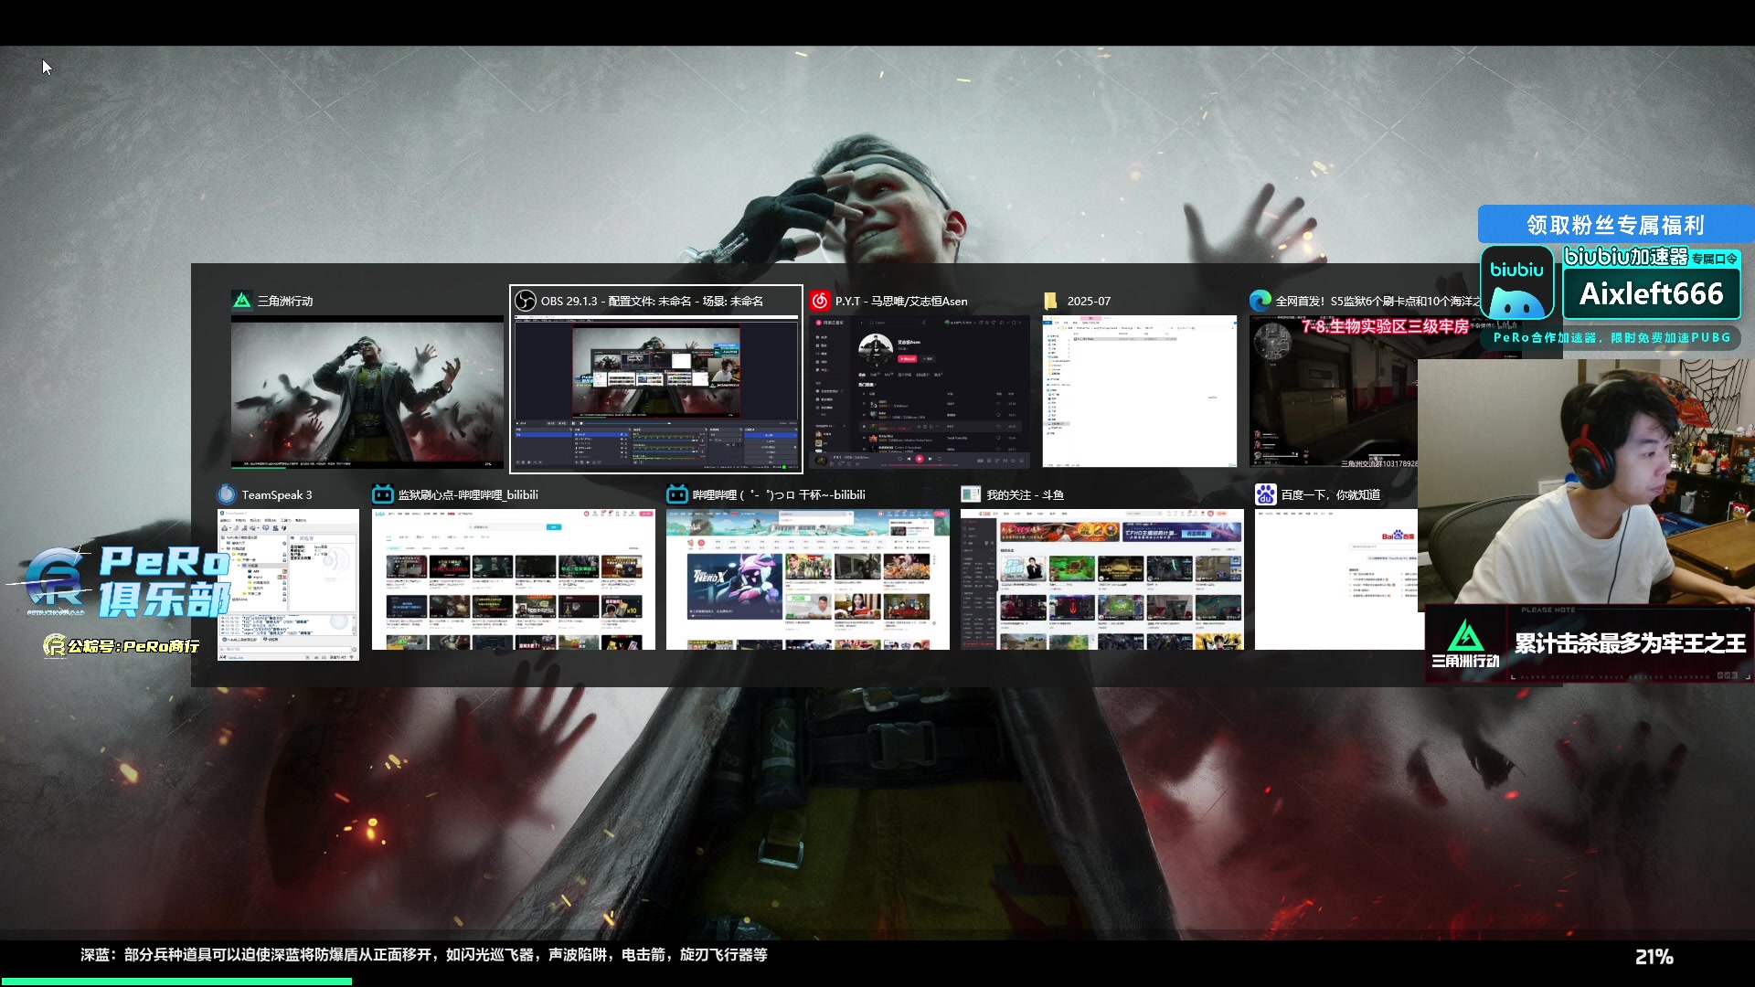Open the 哔哩哔哩 干杯 homepage thumbnail

point(808,580)
